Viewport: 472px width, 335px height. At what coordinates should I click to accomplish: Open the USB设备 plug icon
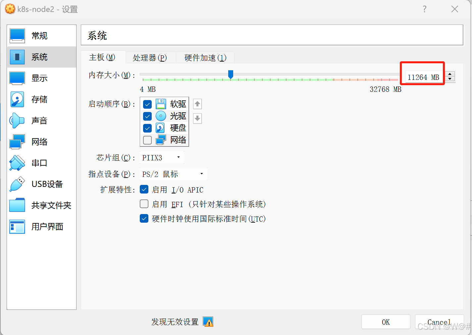pos(17,184)
